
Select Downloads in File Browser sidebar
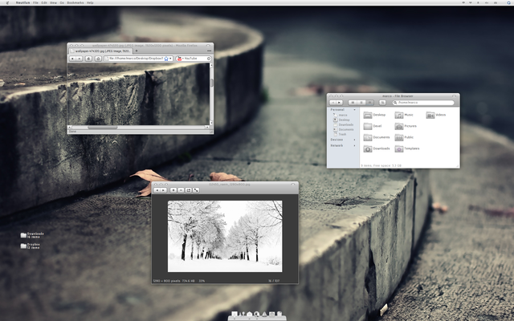pos(344,125)
